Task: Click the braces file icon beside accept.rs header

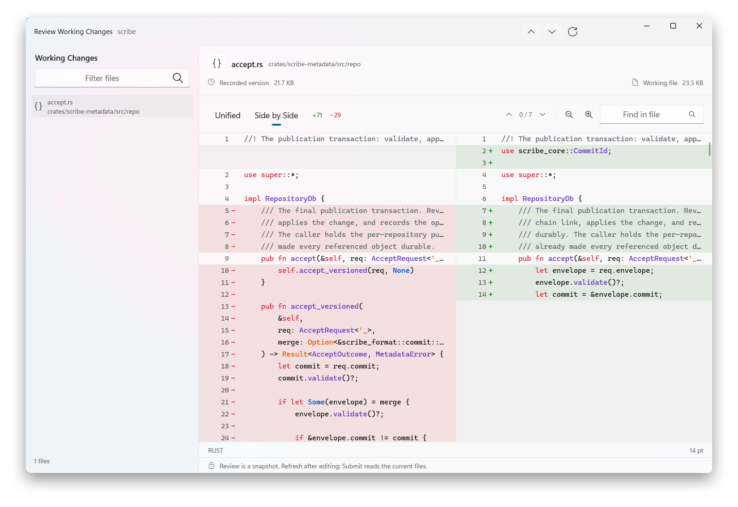Action: [x=217, y=63]
